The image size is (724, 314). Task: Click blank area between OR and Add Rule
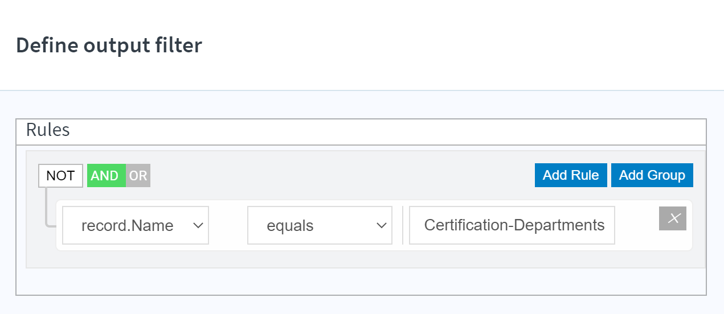pos(342,176)
